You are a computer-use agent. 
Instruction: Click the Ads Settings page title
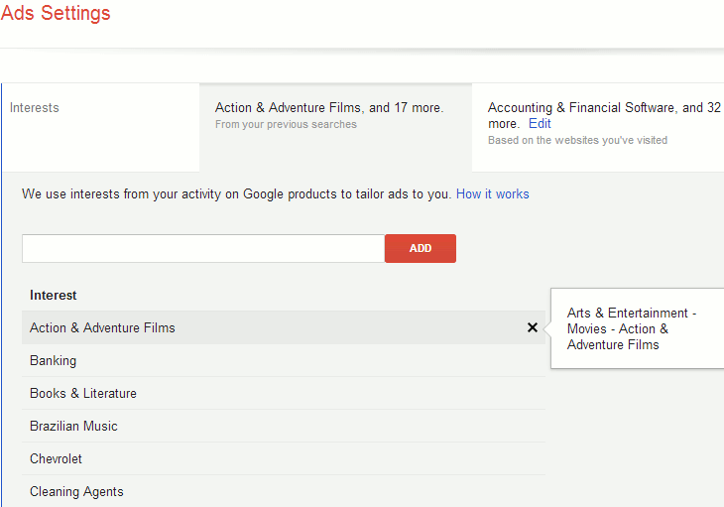coord(56,13)
